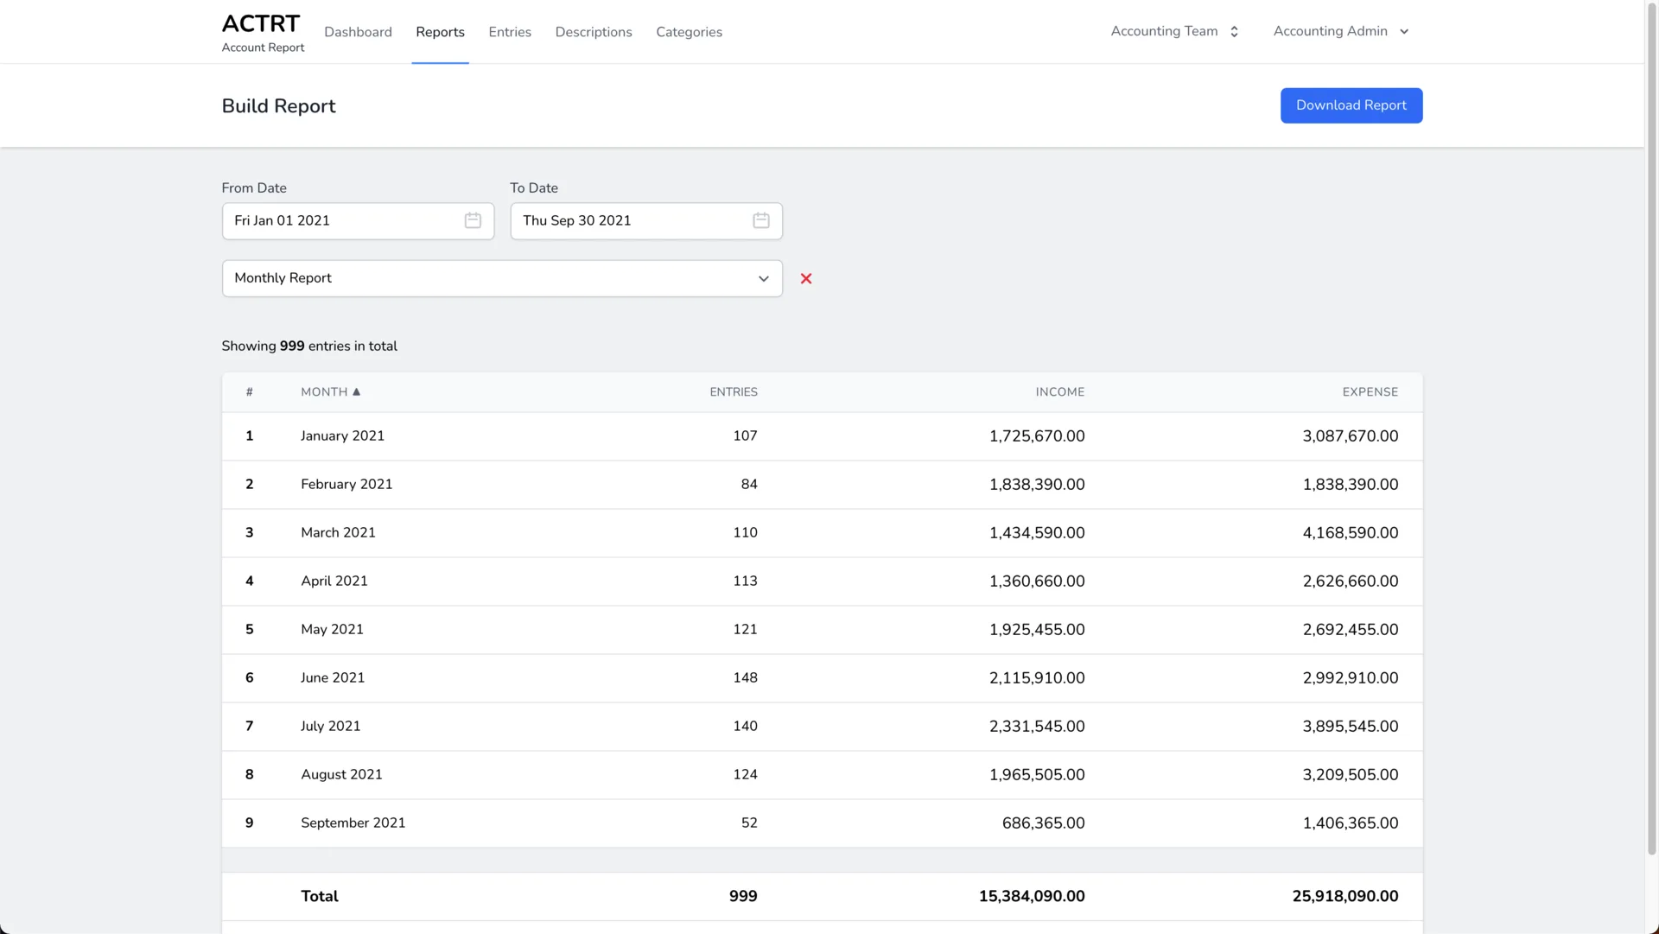Remove the Monthly Report filter with red X
This screenshot has height=934, width=1659.
pos(806,278)
